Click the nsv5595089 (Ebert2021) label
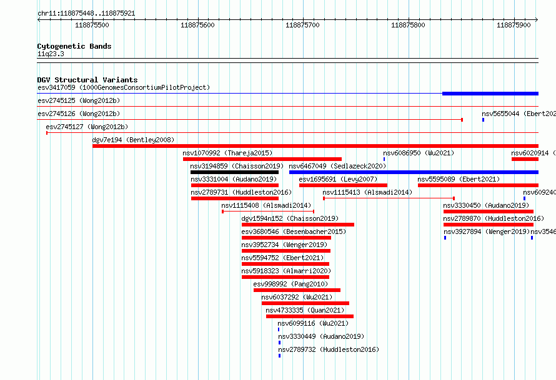 (x=459, y=179)
